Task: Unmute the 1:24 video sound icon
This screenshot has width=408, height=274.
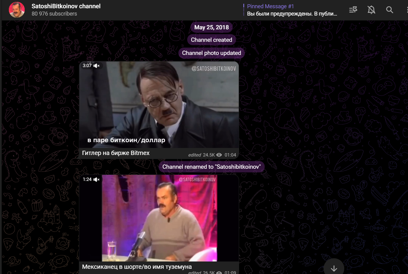Action: pyautogui.click(x=97, y=179)
